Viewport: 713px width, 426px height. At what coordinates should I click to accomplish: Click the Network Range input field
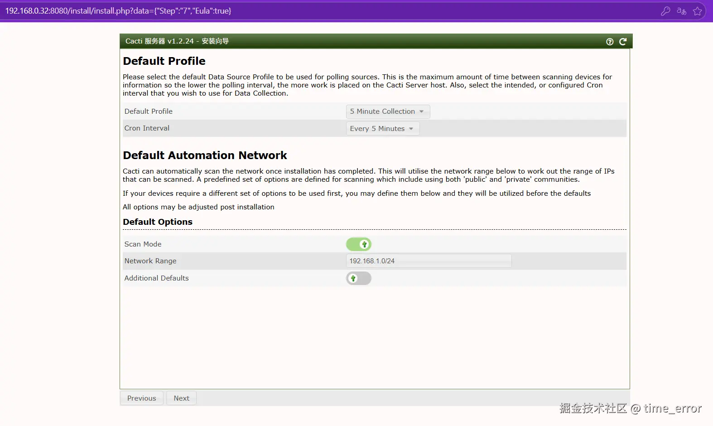coord(429,261)
